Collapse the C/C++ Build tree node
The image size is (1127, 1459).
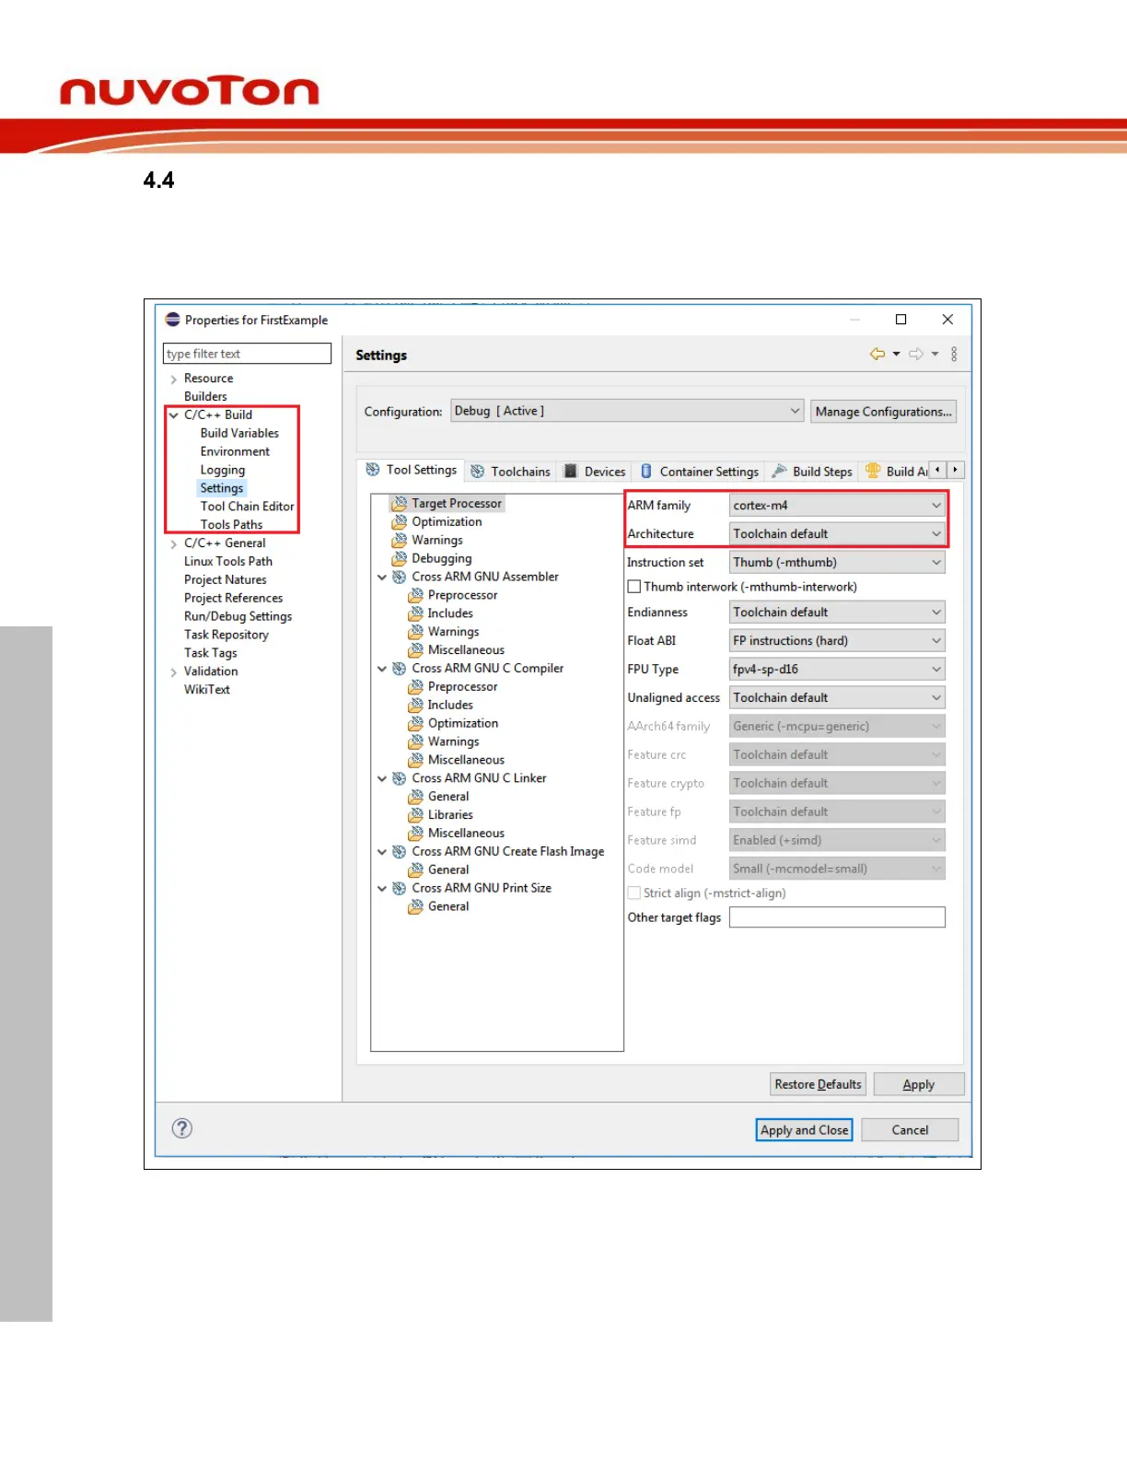coord(173,415)
